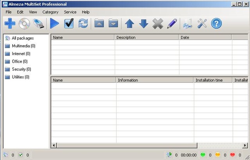The height and width of the screenshot is (160, 250).
Task: Click the blue plus add package icon
Action: 10,23
